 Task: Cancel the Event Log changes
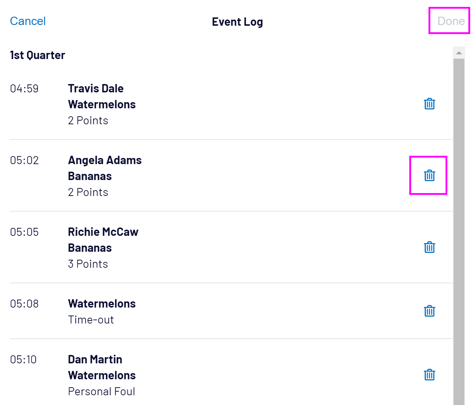[x=28, y=21]
